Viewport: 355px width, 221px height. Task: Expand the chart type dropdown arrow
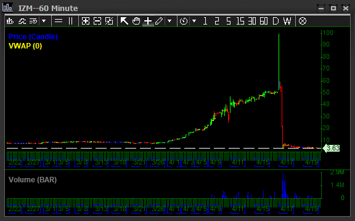coord(44,21)
